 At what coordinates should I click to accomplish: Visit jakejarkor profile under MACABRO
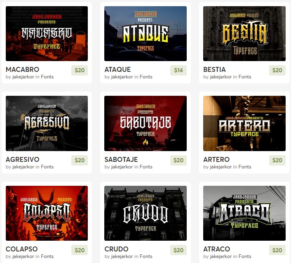coord(23,77)
